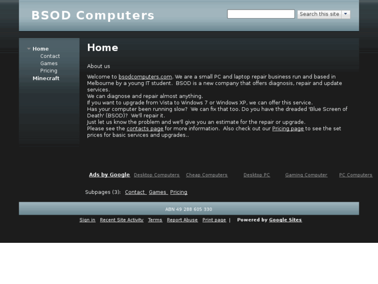The height and width of the screenshot is (284, 378).
Task: Open the Terms footer link
Action: 155,220
